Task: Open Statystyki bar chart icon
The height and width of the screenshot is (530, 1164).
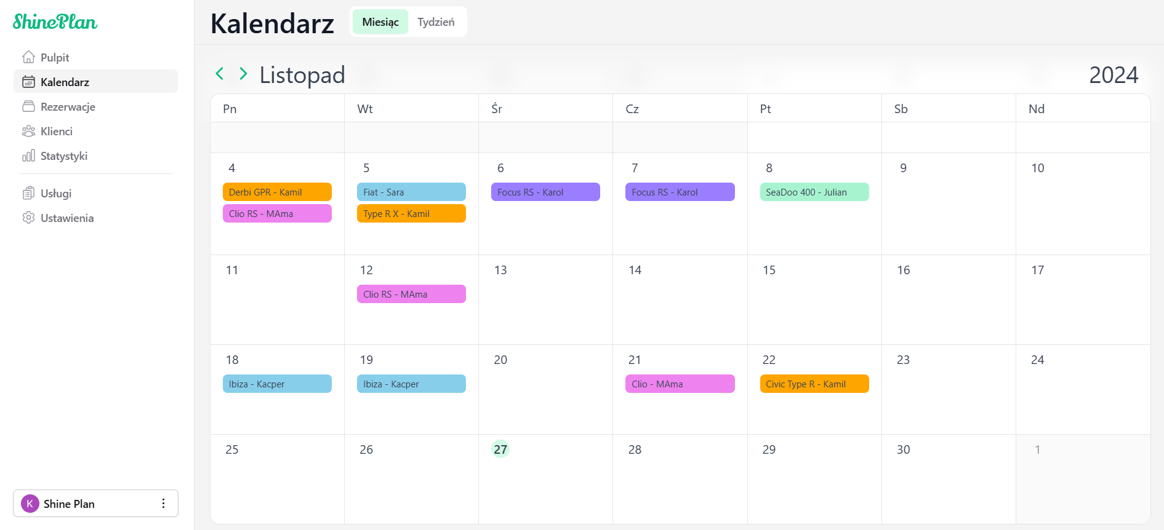Action: [28, 156]
